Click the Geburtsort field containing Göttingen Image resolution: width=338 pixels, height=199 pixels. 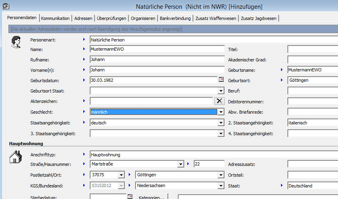click(x=312, y=80)
